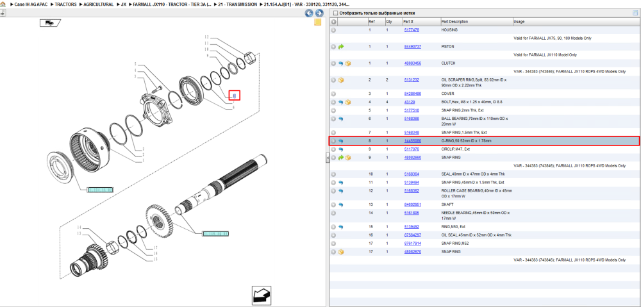This screenshot has width=641, height=307.
Task: Go to the home icon in breadcrumb
Action: [x=3, y=4]
